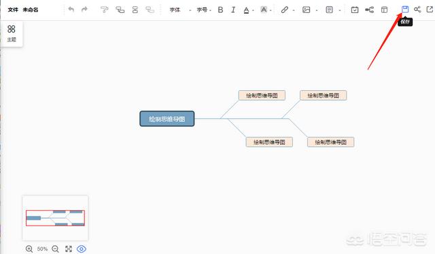Zoom out on the canvas
Screen dimensions: 435x254
pyautogui.click(x=55, y=249)
